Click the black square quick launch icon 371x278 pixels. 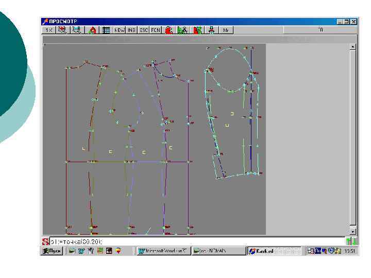click(x=109, y=251)
